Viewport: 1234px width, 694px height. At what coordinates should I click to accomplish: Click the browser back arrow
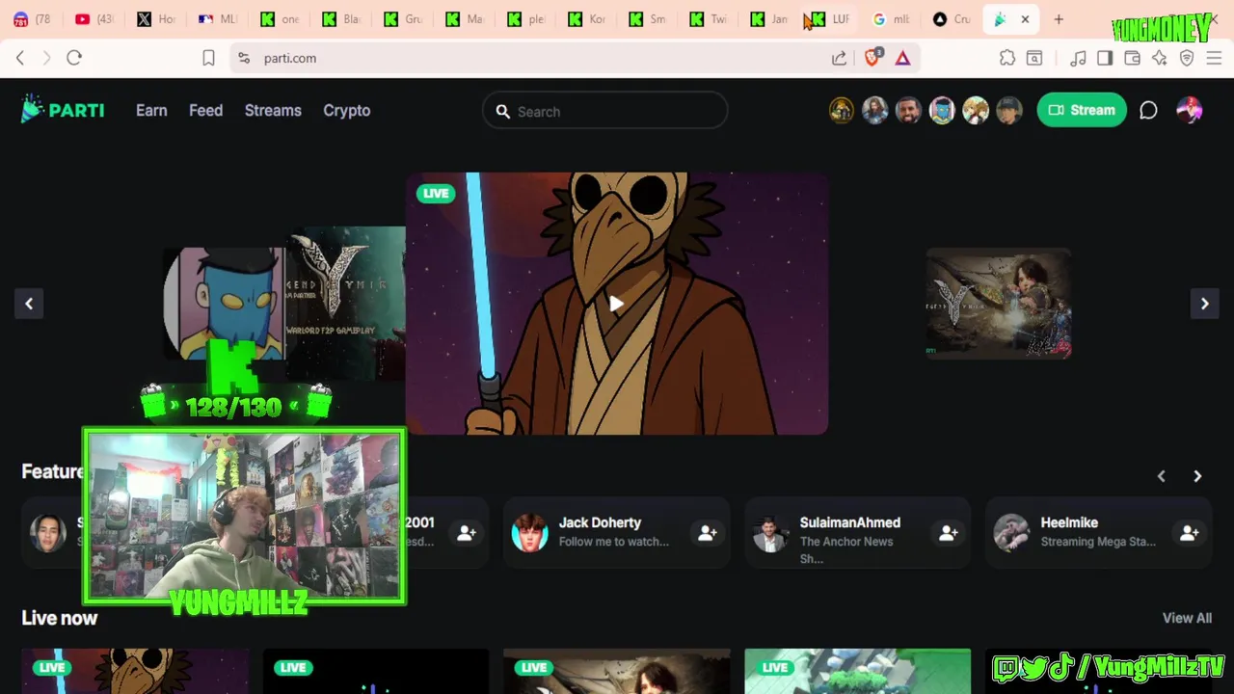(x=20, y=58)
